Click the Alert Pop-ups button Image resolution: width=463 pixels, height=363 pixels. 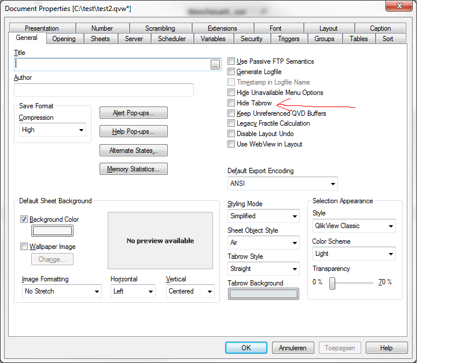[133, 113]
